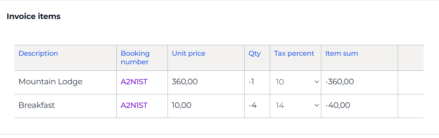Click unit price field showing 10,00

pos(182,106)
